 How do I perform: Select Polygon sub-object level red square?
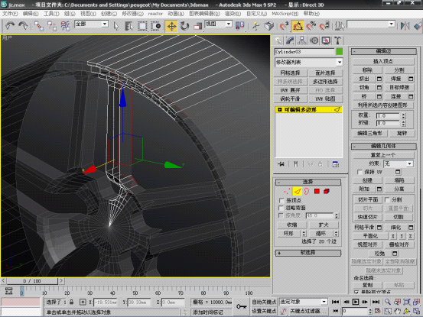317,192
